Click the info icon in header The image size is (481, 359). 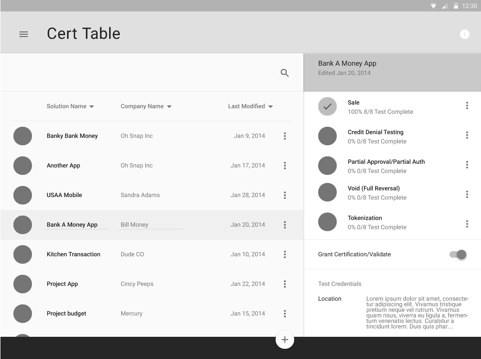pyautogui.click(x=464, y=34)
